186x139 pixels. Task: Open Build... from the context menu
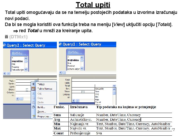41,107
